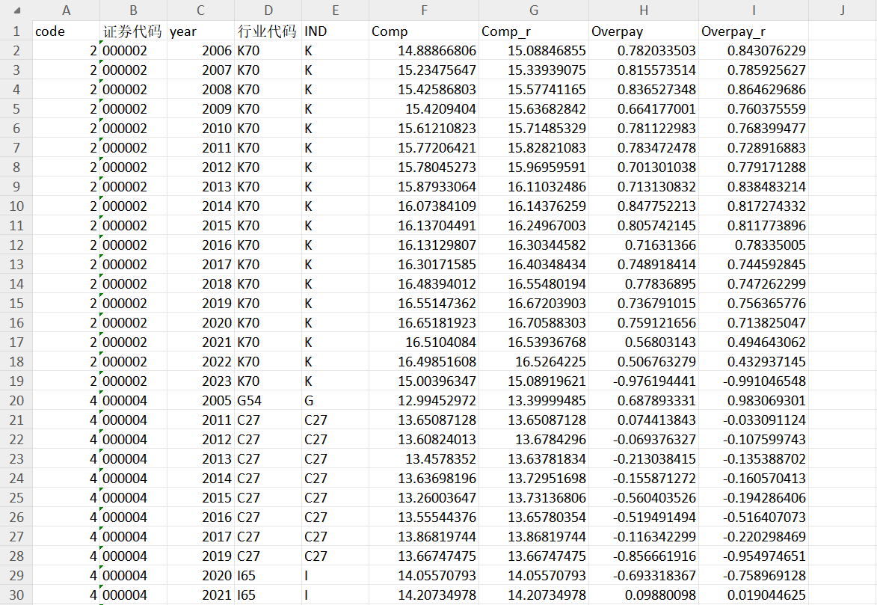This screenshot has width=877, height=605.
Task: Click the 'IND' header cell
Action: coord(335,31)
